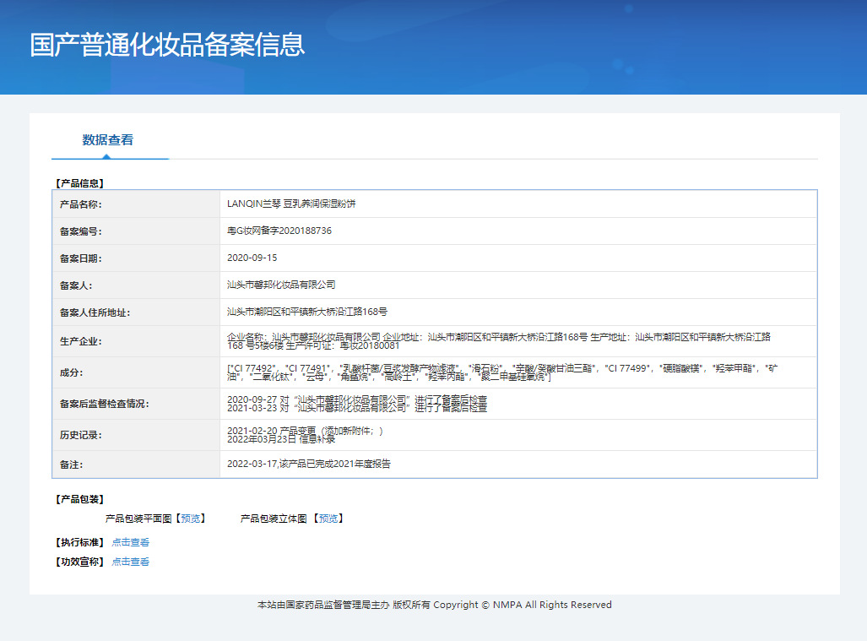Click the 备注 row label
This screenshot has width=867, height=641.
pyautogui.click(x=71, y=464)
